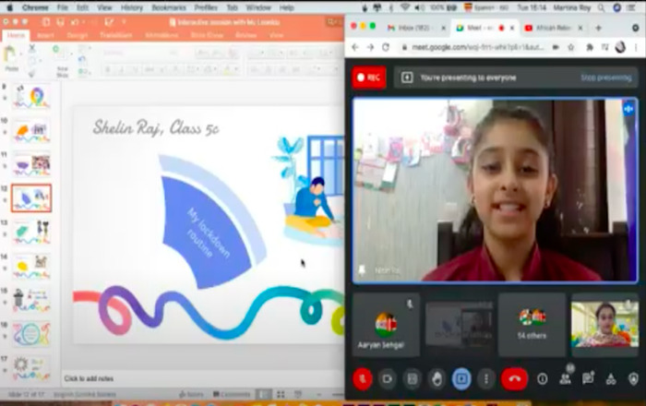The height and width of the screenshot is (406, 646).
Task: Open Chrome profile avatar
Action: [620, 47]
